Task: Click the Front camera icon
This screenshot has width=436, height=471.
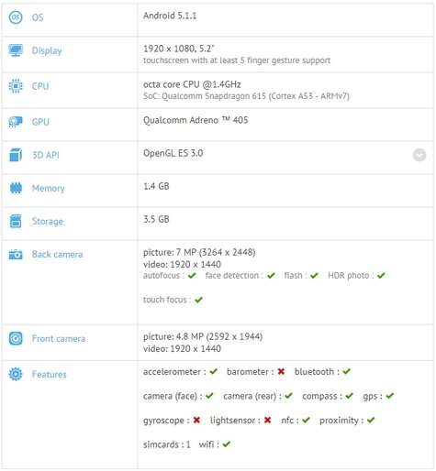Action: [16, 338]
